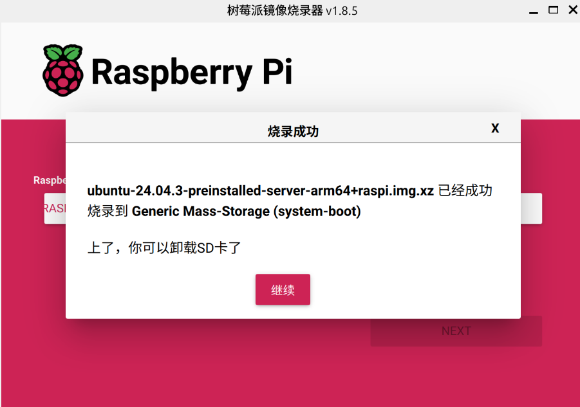
Task: Click the window title 树莓派镜像烧录器 v1.8.5
Action: point(292,10)
